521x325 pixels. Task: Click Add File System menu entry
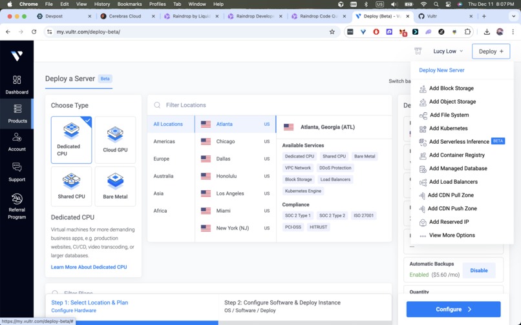(x=449, y=115)
